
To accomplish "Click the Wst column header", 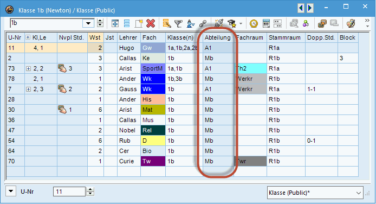I will [95, 37].
